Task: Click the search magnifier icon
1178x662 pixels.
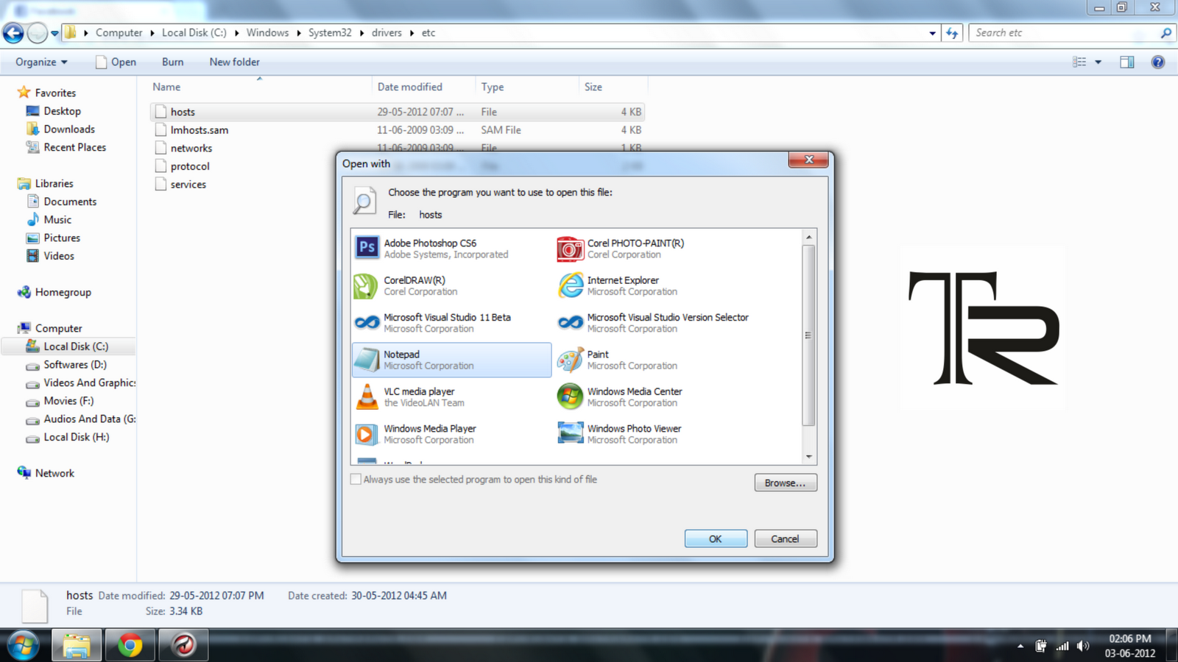Action: click(x=1165, y=33)
